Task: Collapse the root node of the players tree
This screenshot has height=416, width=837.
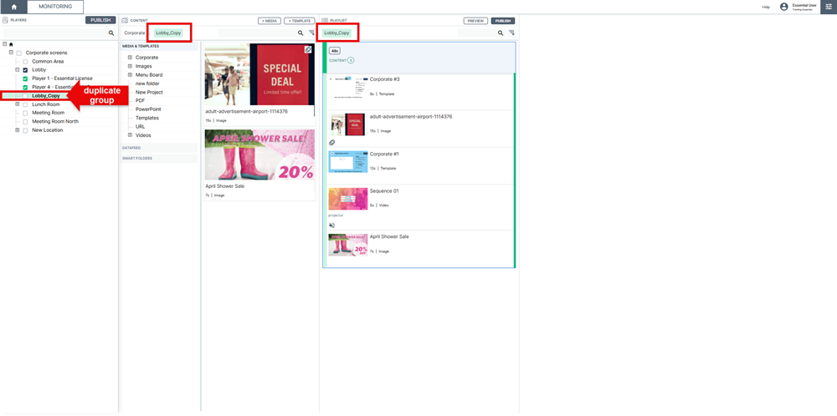Action: point(5,44)
